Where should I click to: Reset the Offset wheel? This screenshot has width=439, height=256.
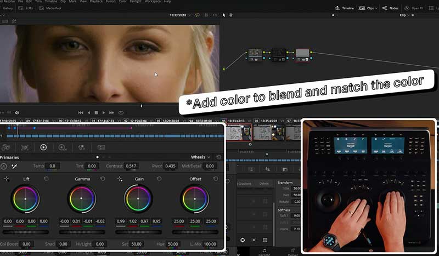[x=216, y=179]
